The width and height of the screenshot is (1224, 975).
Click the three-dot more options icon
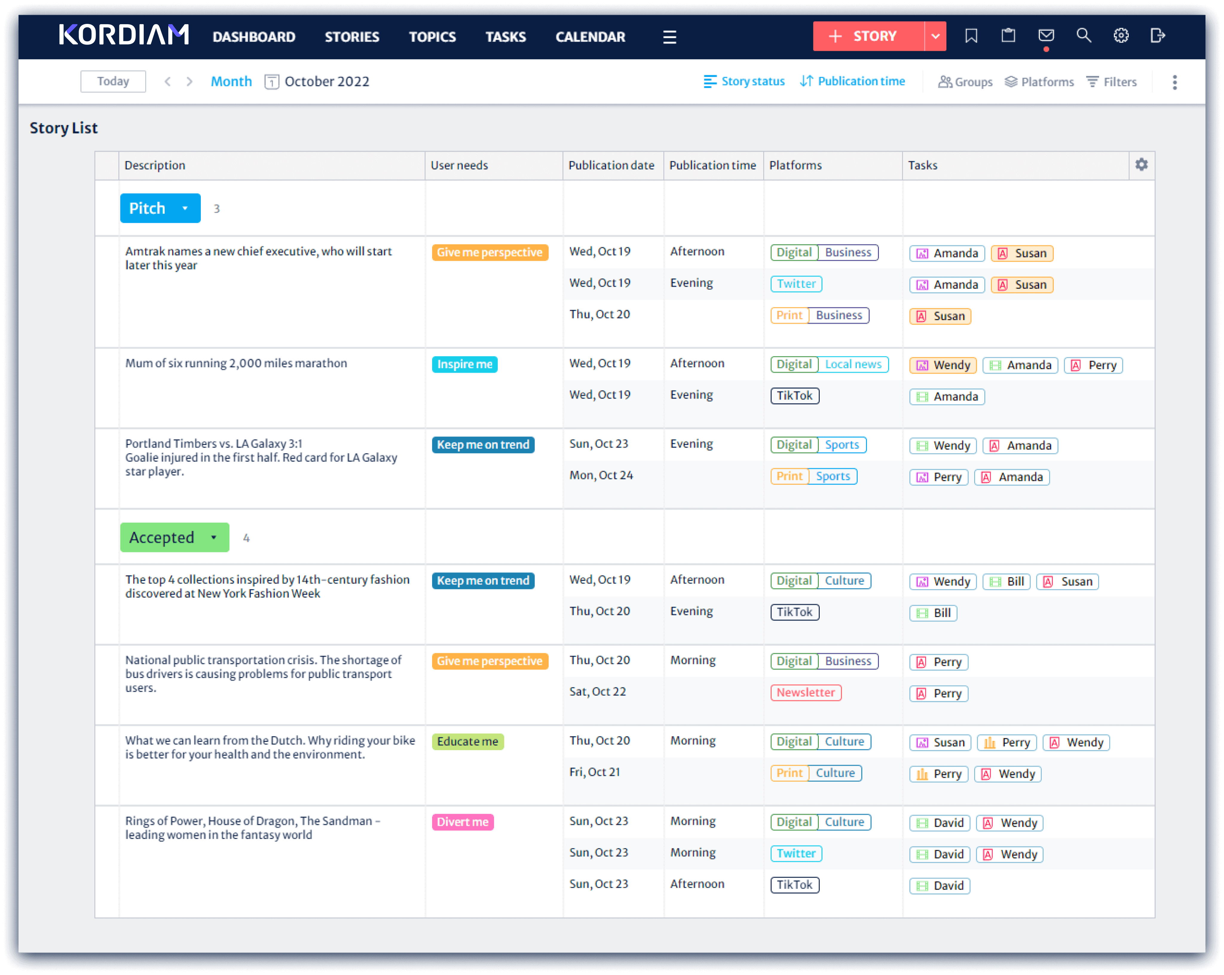[1175, 82]
